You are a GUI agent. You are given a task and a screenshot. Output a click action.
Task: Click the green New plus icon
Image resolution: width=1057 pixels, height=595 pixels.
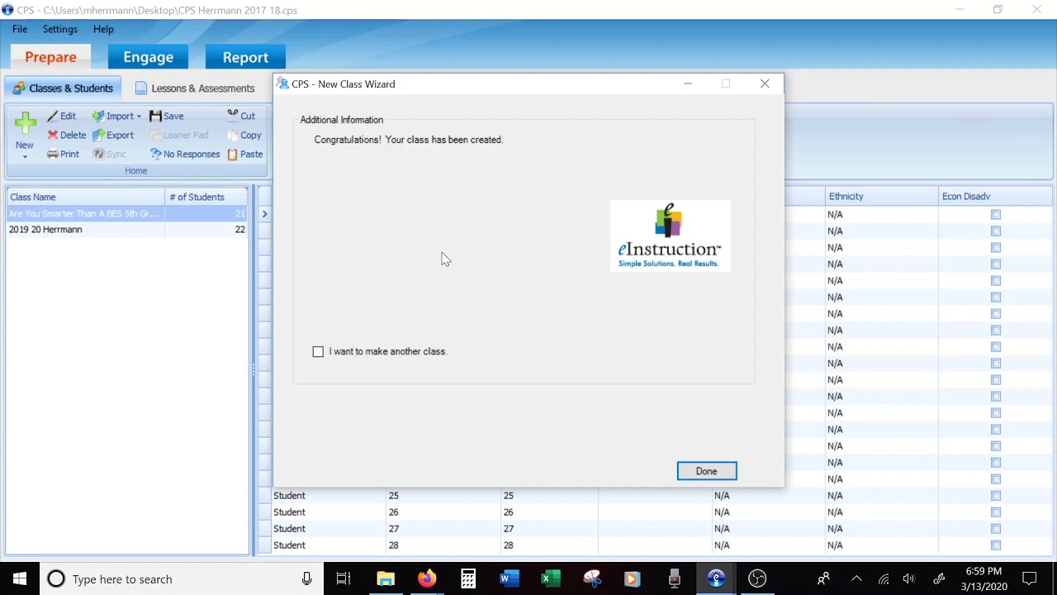[25, 124]
